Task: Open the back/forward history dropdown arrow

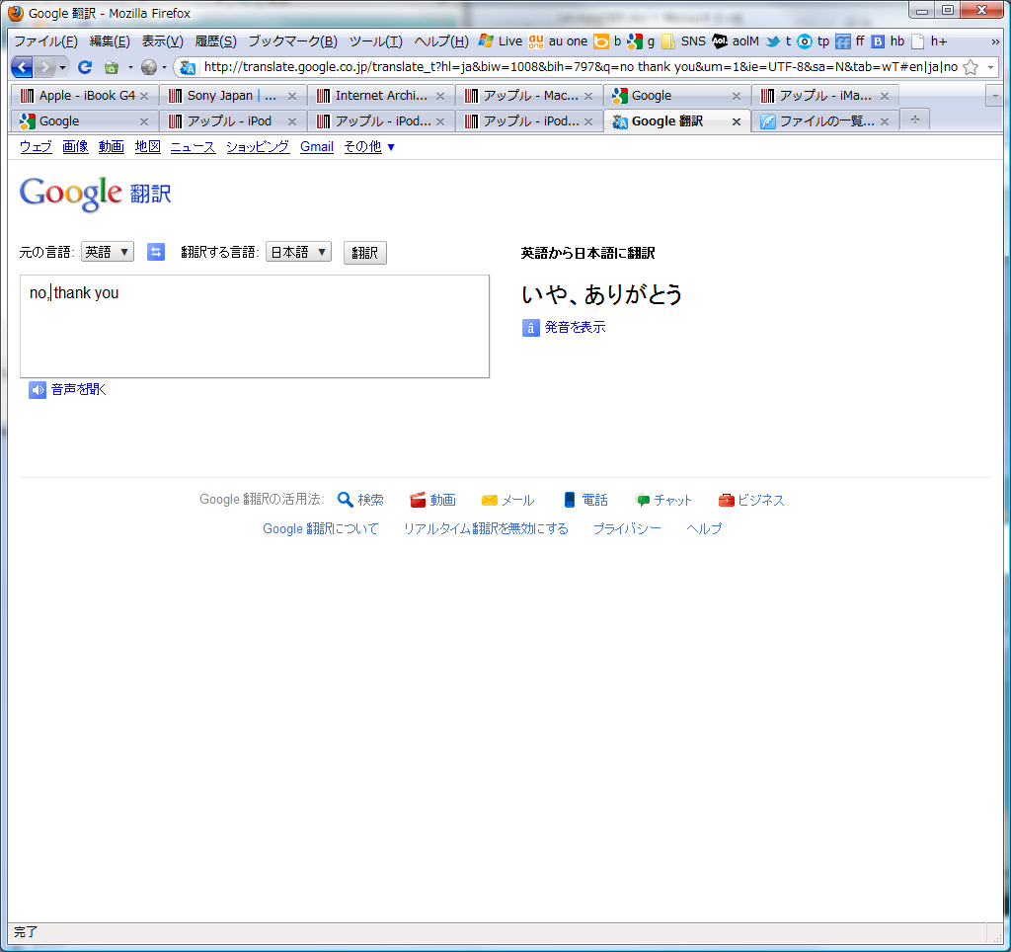Action: 62,67
